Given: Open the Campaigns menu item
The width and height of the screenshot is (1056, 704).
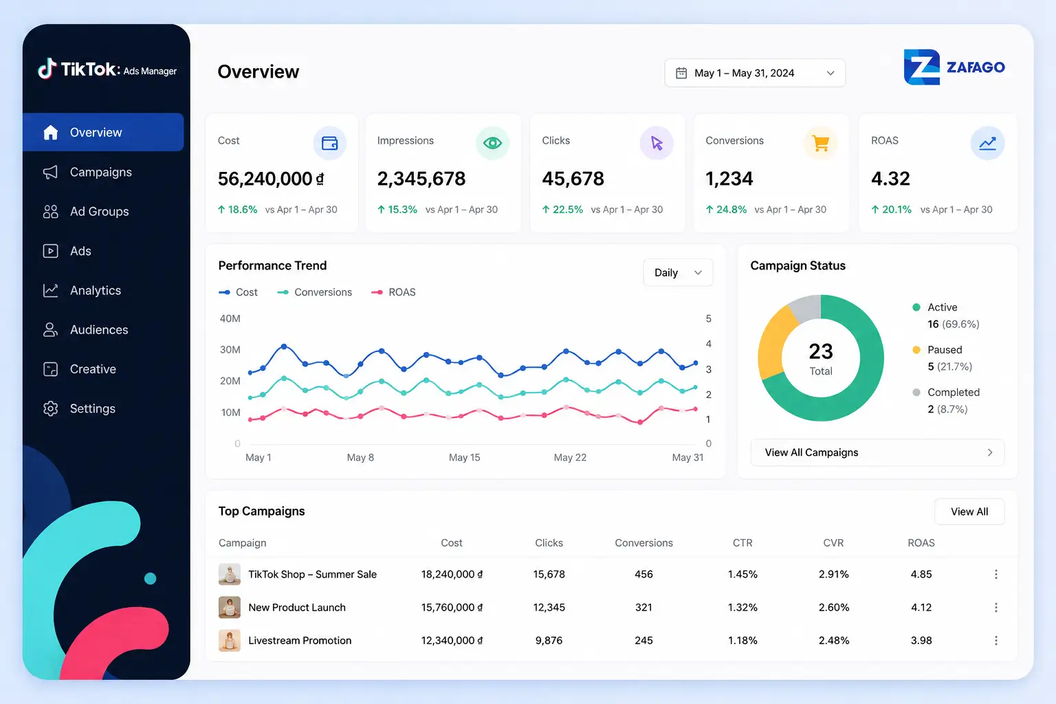Looking at the screenshot, I should coord(103,172).
